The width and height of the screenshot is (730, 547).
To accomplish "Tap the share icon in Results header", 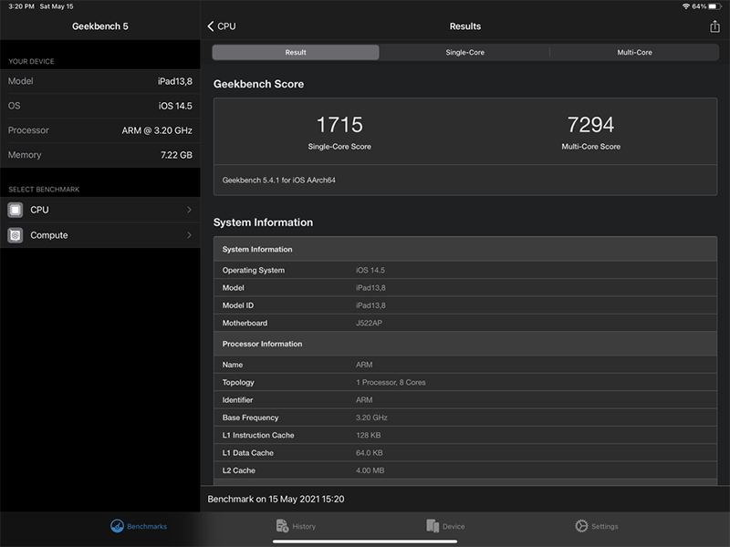I will coord(714,26).
